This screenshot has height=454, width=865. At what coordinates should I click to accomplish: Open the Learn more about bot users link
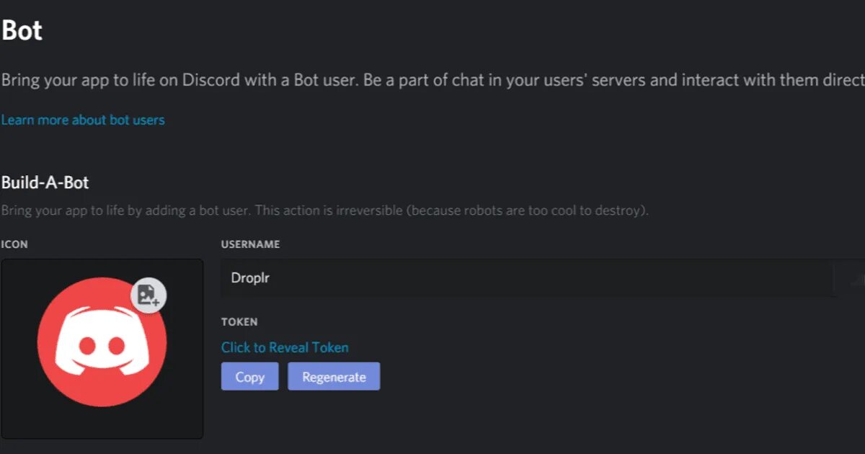(x=83, y=120)
